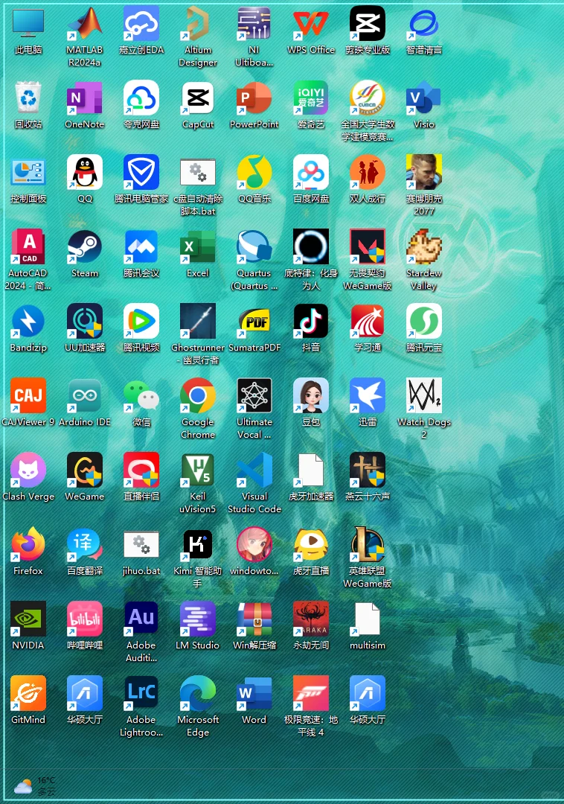Select the 哔哩哔哩 bilibili icon

(85, 619)
